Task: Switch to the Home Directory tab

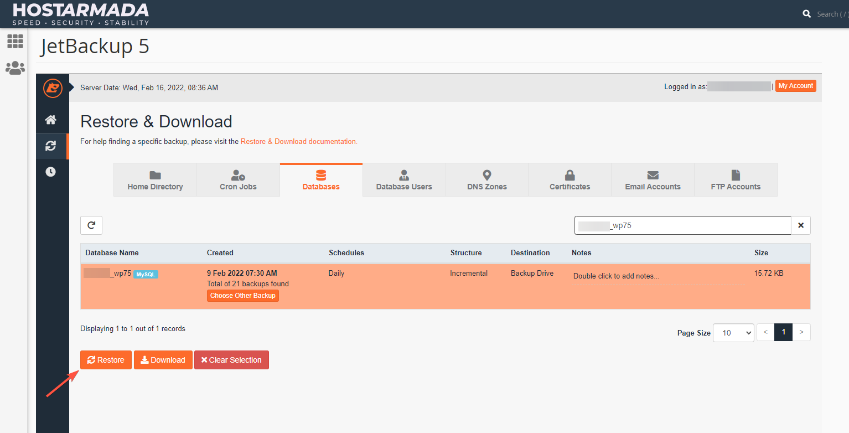Action: click(155, 180)
